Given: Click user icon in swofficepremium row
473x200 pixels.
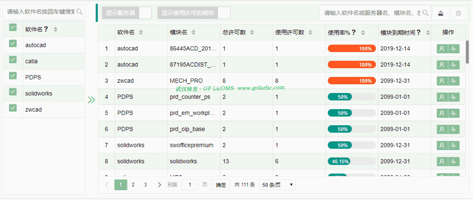Looking at the screenshot, I should [x=442, y=145].
